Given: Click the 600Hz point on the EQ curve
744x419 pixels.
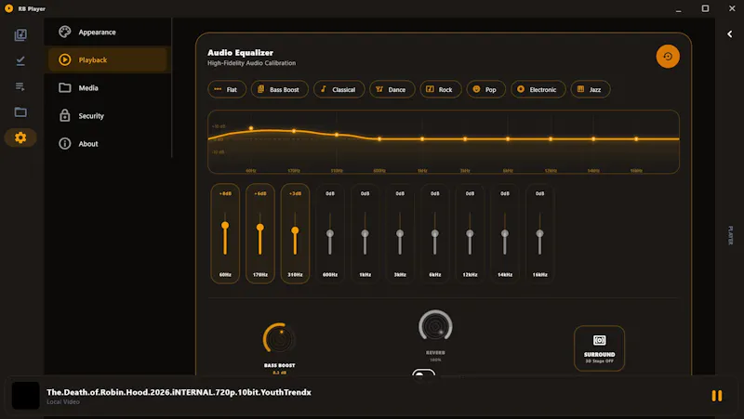Looking at the screenshot, I should click(x=379, y=138).
